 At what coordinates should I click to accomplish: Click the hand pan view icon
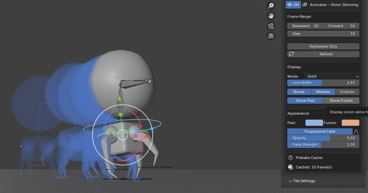[271, 15]
